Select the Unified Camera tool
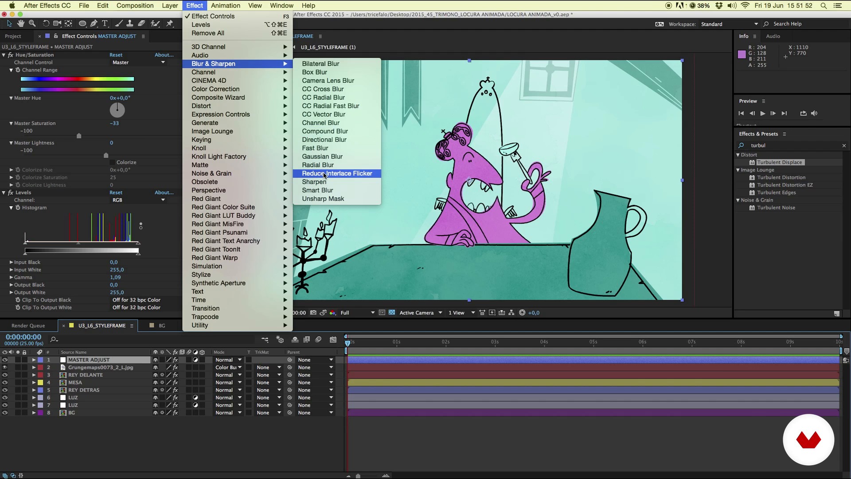The width and height of the screenshot is (851, 479). pyautogui.click(x=57, y=24)
